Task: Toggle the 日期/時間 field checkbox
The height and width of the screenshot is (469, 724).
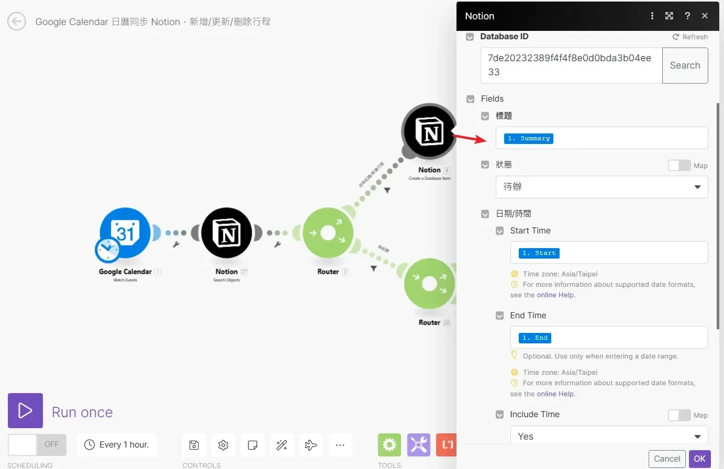Action: (x=485, y=214)
